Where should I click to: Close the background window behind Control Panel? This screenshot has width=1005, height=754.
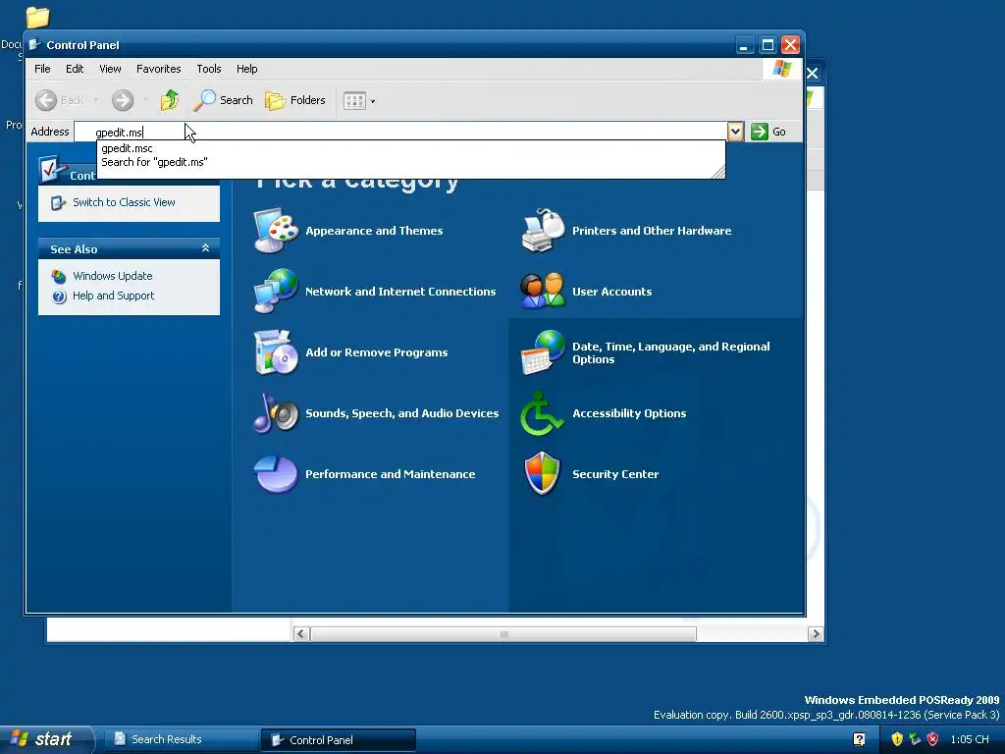[x=813, y=73]
